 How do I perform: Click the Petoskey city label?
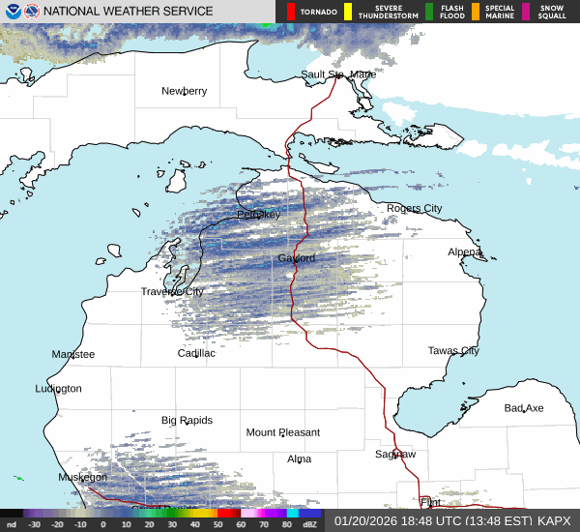click(258, 214)
